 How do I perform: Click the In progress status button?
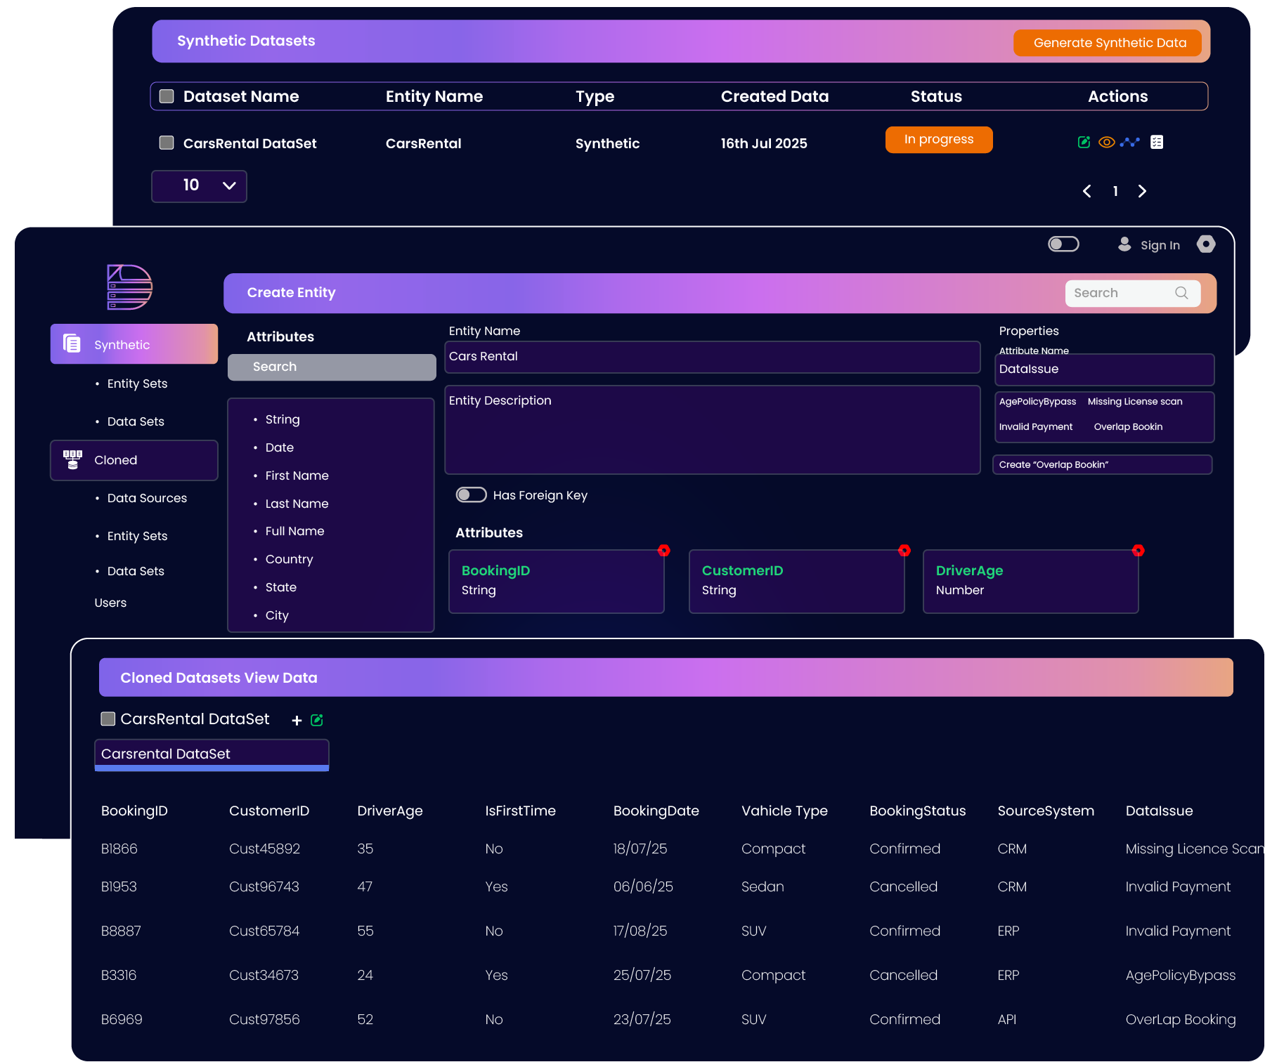click(939, 140)
